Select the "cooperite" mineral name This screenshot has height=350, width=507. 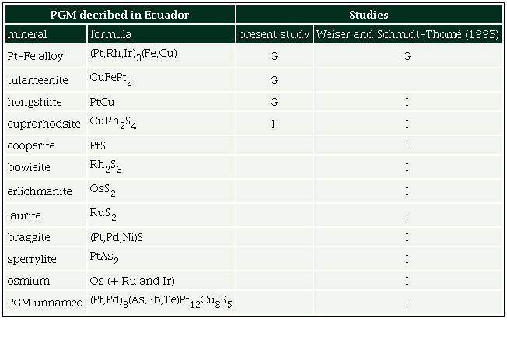(30, 145)
